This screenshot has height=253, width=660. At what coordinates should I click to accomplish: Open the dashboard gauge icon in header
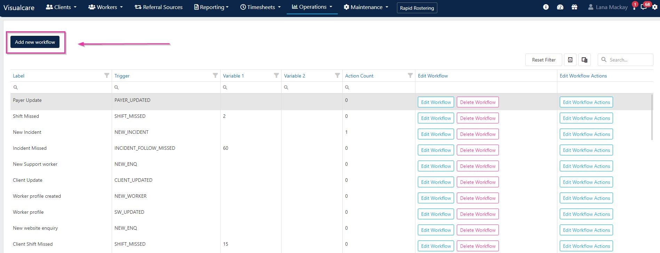(560, 7)
